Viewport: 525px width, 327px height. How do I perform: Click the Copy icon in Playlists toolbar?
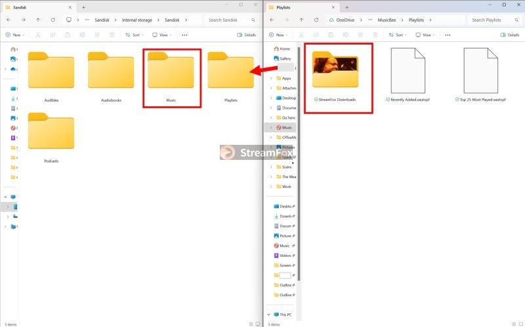tap(316, 35)
